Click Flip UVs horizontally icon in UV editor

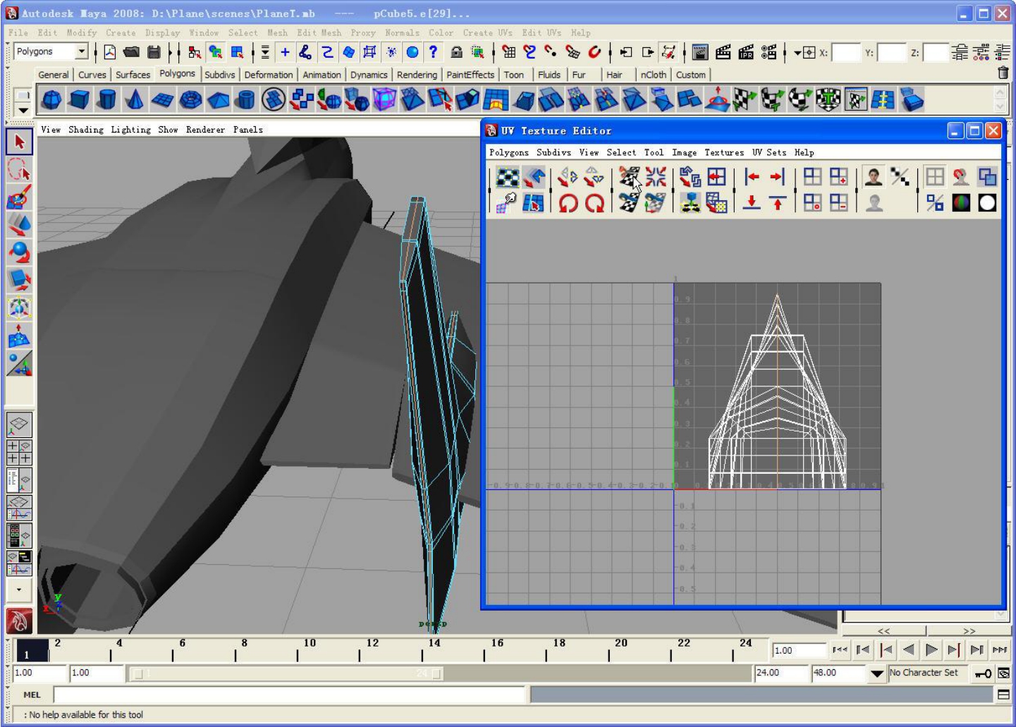point(568,177)
